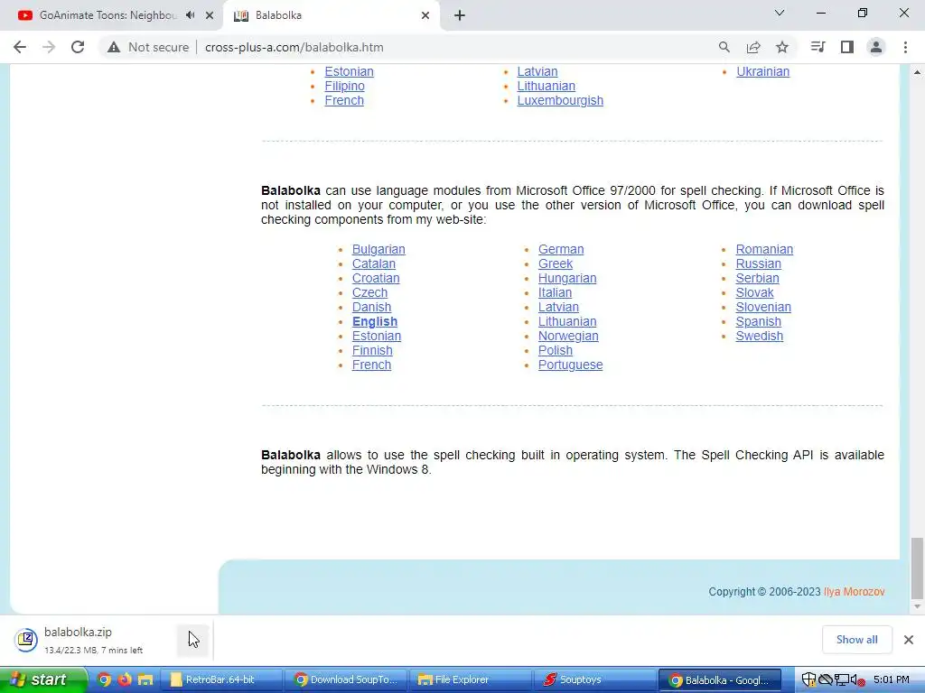Open the Swedish link
925x693 pixels.
point(759,336)
